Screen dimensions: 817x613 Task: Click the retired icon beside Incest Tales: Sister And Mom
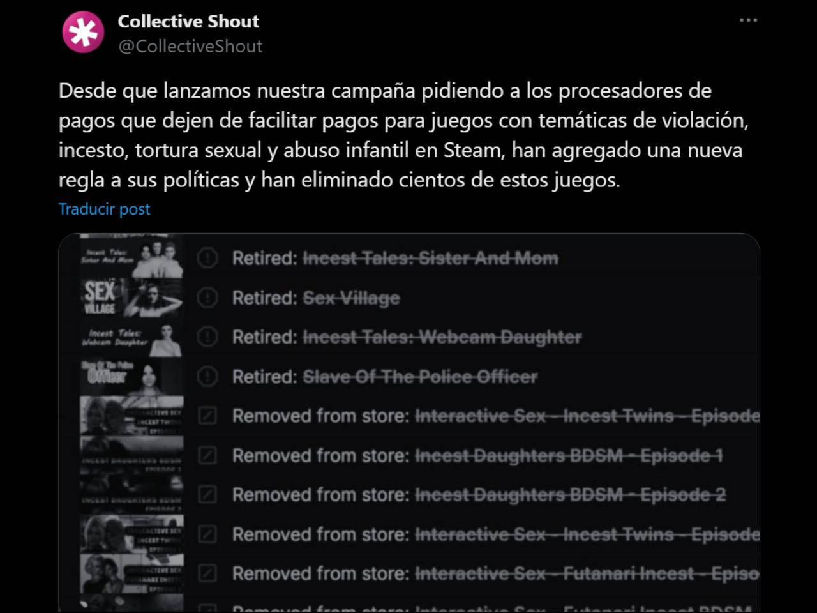(x=207, y=258)
